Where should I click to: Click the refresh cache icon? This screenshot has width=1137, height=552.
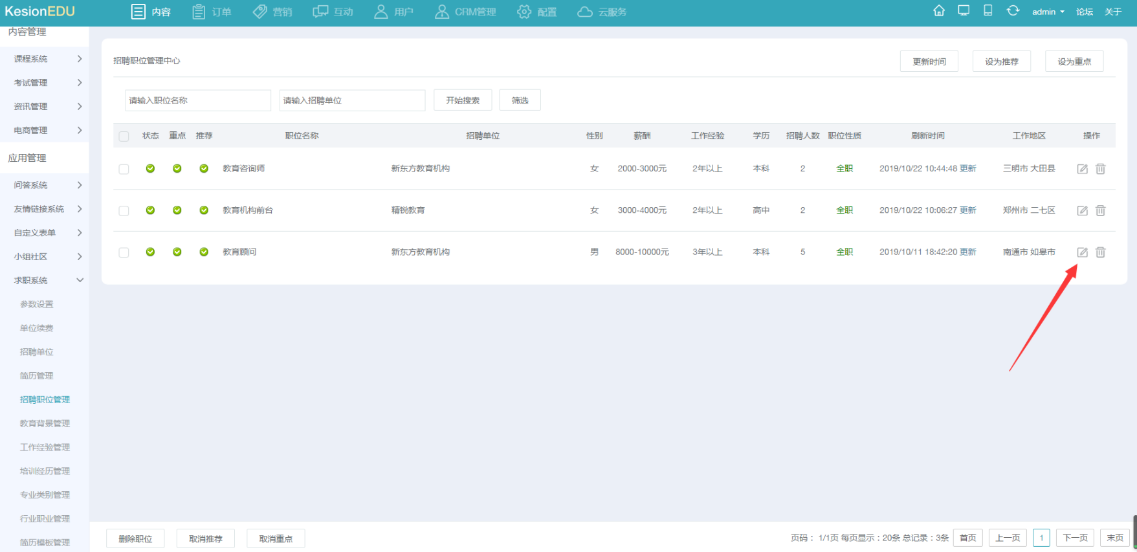(x=1013, y=11)
